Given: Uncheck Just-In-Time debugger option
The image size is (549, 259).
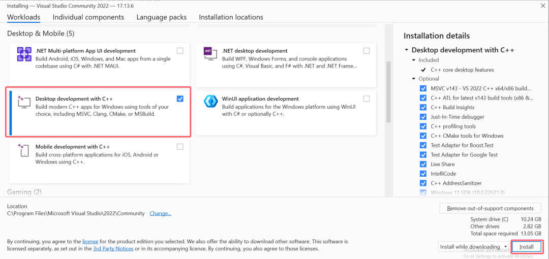Looking at the screenshot, I should pyautogui.click(x=423, y=117).
